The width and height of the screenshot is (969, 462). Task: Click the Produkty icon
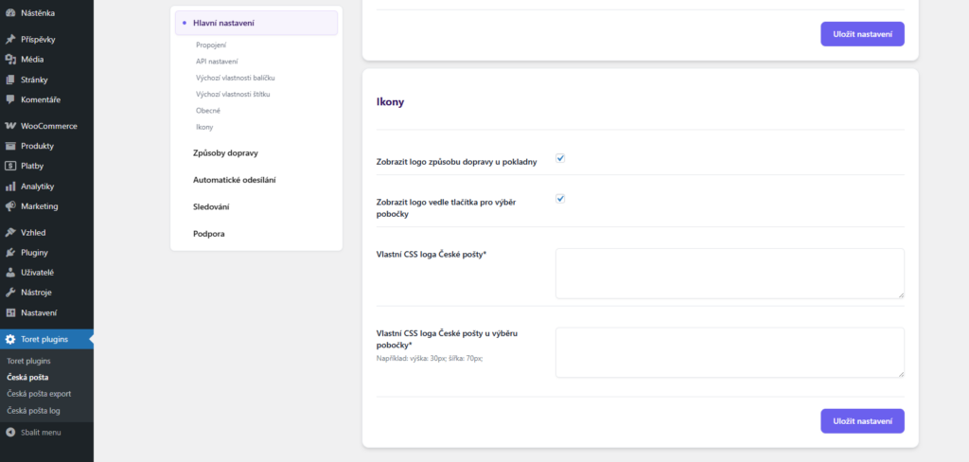(x=10, y=146)
